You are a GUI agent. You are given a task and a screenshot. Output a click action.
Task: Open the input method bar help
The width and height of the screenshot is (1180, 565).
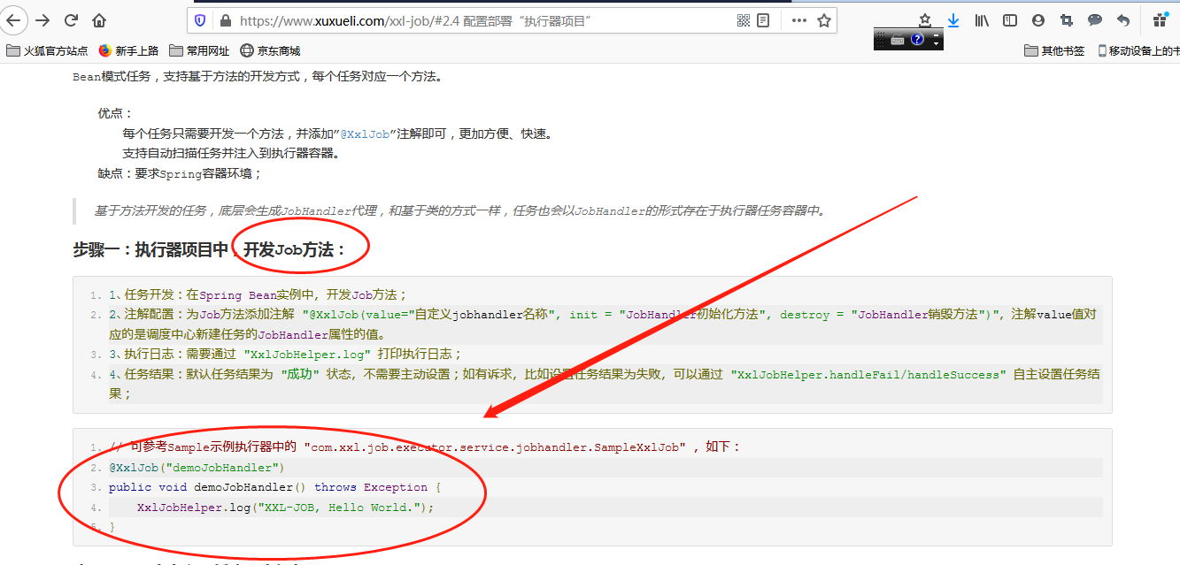click(917, 40)
